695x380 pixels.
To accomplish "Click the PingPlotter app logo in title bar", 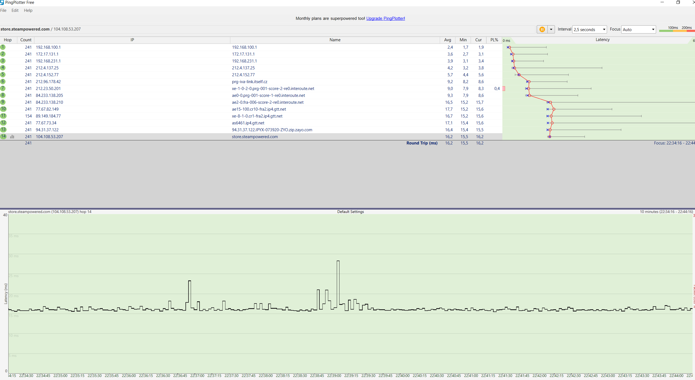I will point(2,2).
